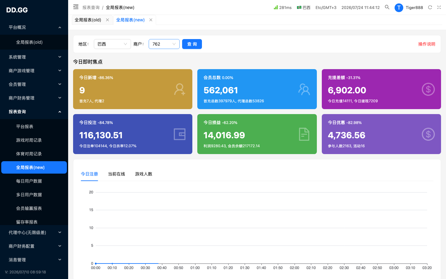This screenshot has width=446, height=279.
Task: Click the Tiger888 user avatar
Action: coord(399,8)
